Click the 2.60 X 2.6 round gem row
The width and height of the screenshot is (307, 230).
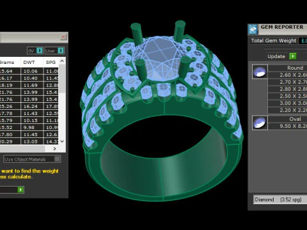coord(288,75)
